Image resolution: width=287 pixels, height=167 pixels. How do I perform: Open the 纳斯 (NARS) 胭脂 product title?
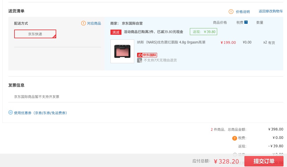point(171,42)
